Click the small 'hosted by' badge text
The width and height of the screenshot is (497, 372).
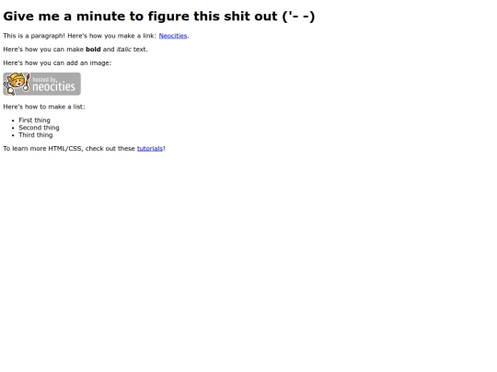click(x=44, y=79)
